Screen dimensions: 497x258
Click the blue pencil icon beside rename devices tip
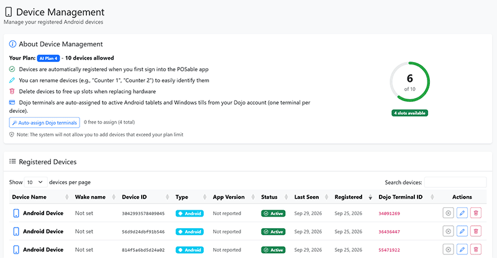click(12, 80)
